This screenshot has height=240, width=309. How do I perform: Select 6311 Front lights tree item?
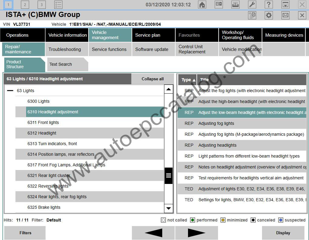[90, 122]
